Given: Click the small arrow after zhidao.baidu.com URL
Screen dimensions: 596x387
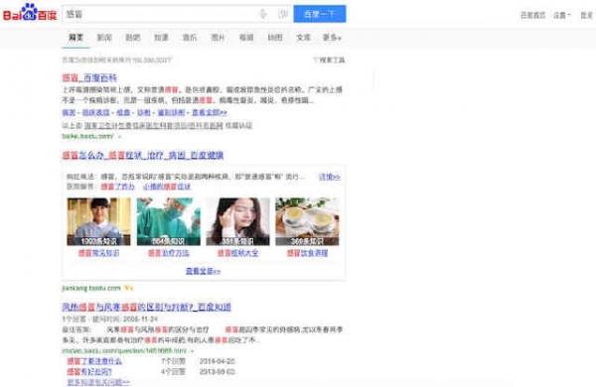Looking at the screenshot, I should [x=192, y=350].
